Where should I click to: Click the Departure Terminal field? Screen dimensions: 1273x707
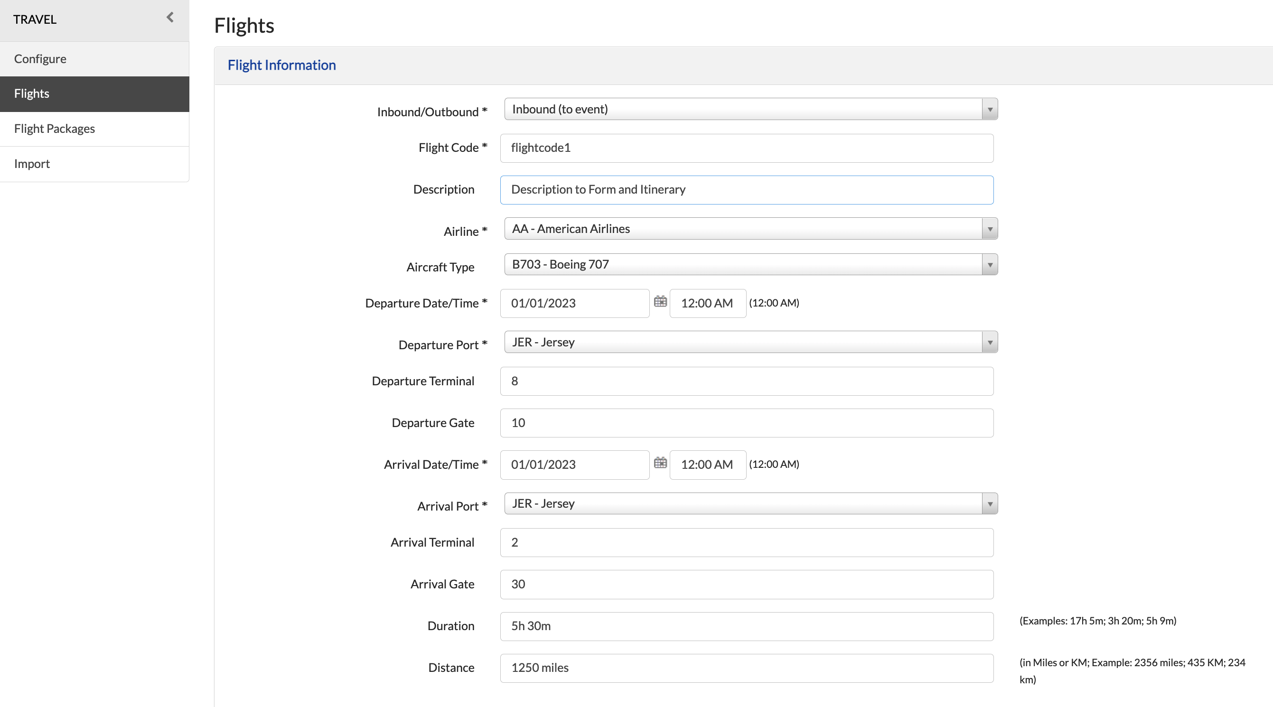pyautogui.click(x=747, y=381)
